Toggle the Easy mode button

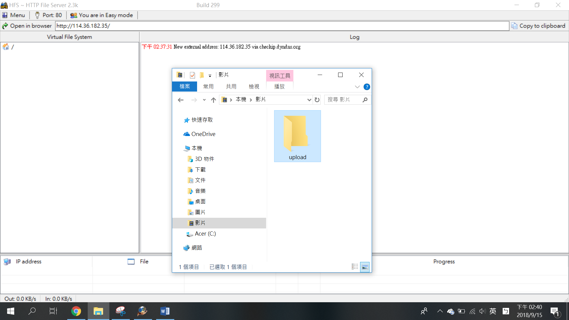pos(102,15)
